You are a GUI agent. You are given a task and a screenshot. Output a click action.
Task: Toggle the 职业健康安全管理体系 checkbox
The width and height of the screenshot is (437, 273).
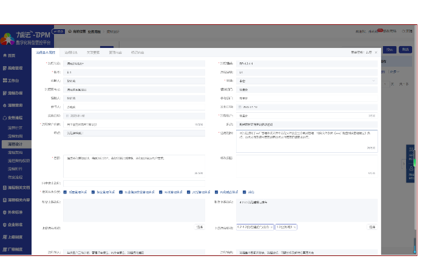tap(121, 192)
